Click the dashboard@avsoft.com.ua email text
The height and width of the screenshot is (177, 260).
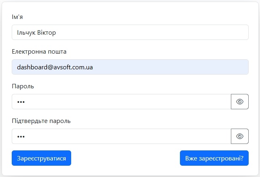[x=55, y=67]
